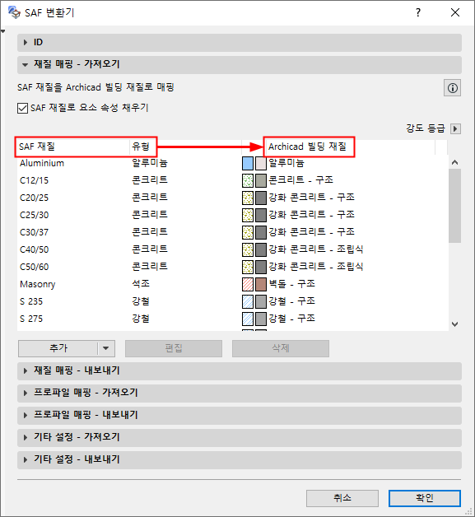Click 알루미늄 building material name
The height and width of the screenshot is (517, 475).
tap(286, 163)
